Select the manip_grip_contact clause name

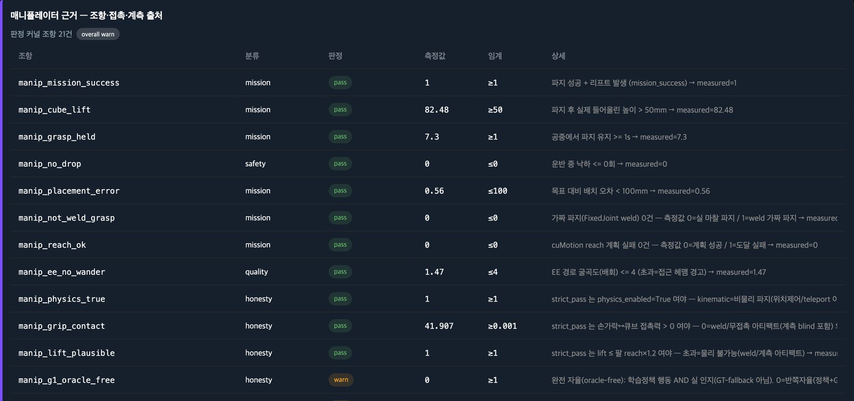[62, 326]
